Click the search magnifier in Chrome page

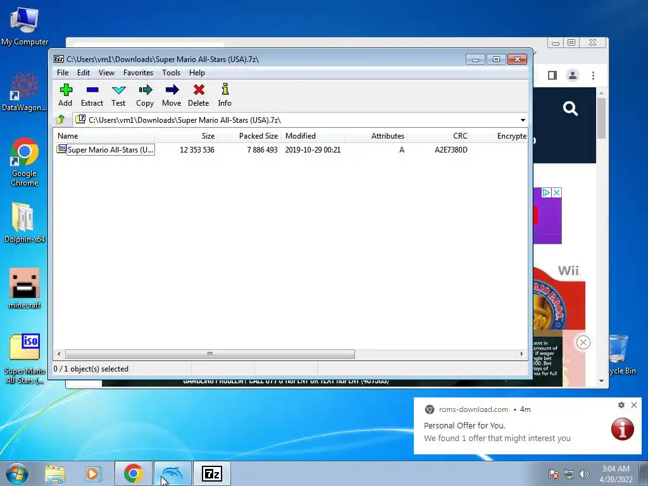click(570, 109)
